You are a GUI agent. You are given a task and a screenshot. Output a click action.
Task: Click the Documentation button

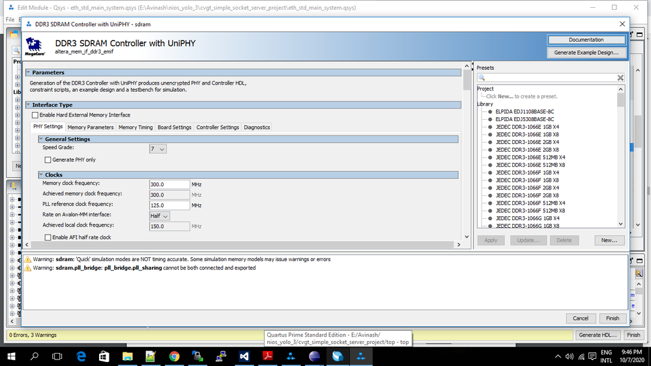click(586, 40)
